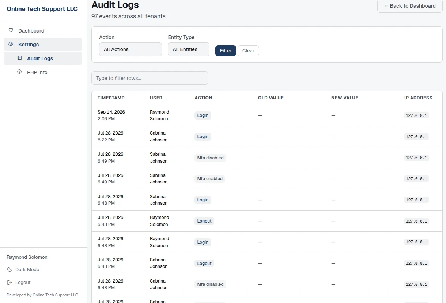Image resolution: width=446 pixels, height=303 pixels.
Task: Click the Audit Logs page heading
Action: [115, 5]
